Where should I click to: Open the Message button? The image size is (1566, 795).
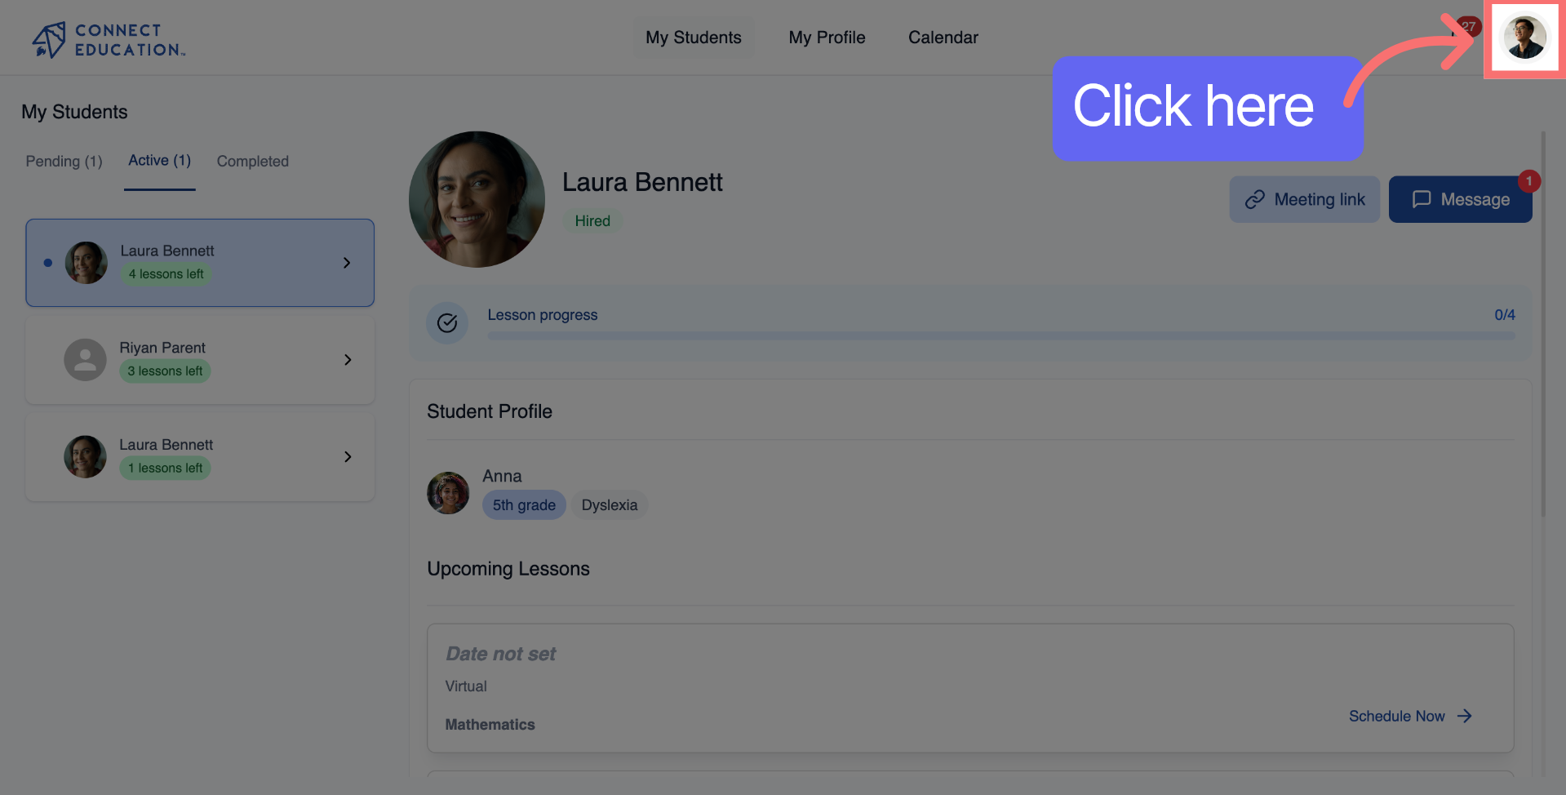[x=1460, y=199]
